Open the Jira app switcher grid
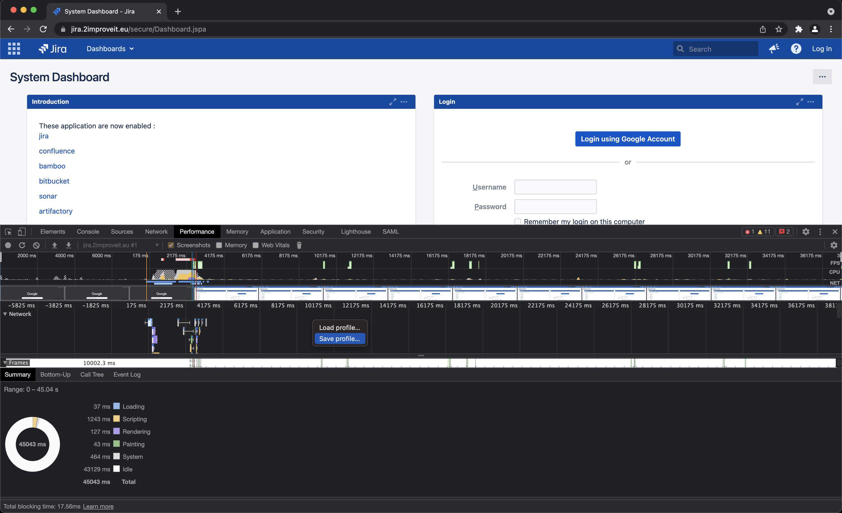Image resolution: width=842 pixels, height=513 pixels. pos(14,49)
